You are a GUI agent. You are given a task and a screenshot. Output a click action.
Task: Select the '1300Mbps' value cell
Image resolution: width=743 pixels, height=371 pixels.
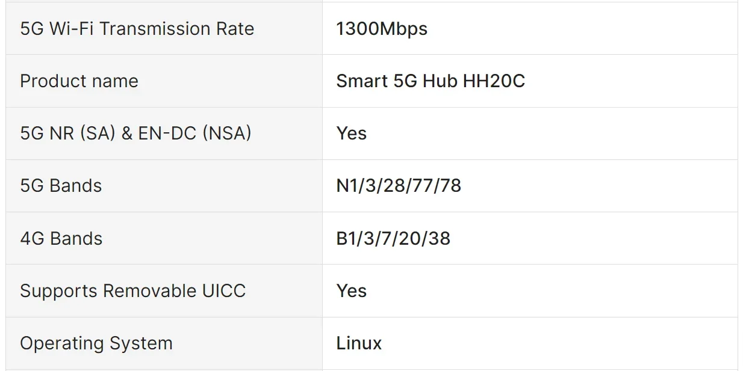382,29
